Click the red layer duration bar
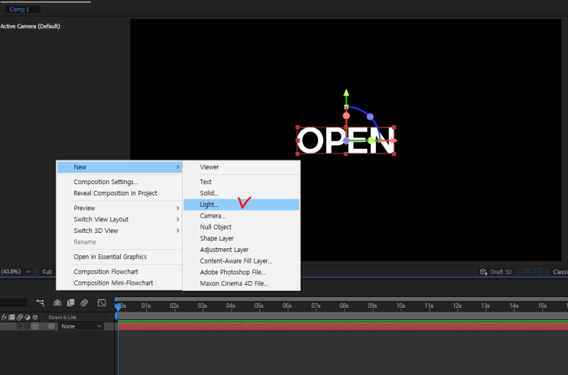The height and width of the screenshot is (375, 568). (342, 326)
